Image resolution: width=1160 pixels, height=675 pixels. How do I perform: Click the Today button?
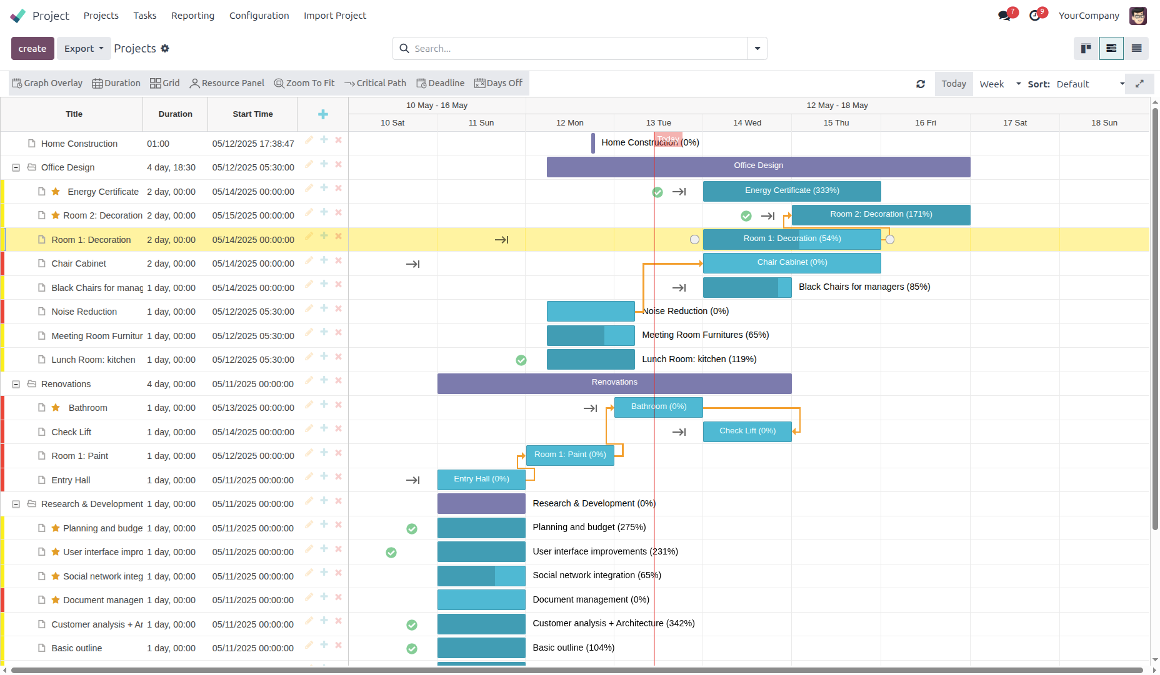click(953, 84)
